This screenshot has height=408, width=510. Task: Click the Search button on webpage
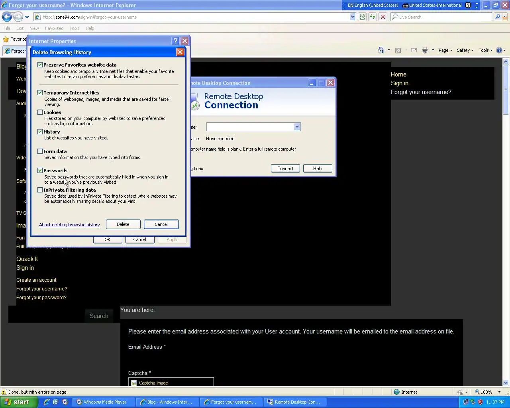tap(99, 316)
